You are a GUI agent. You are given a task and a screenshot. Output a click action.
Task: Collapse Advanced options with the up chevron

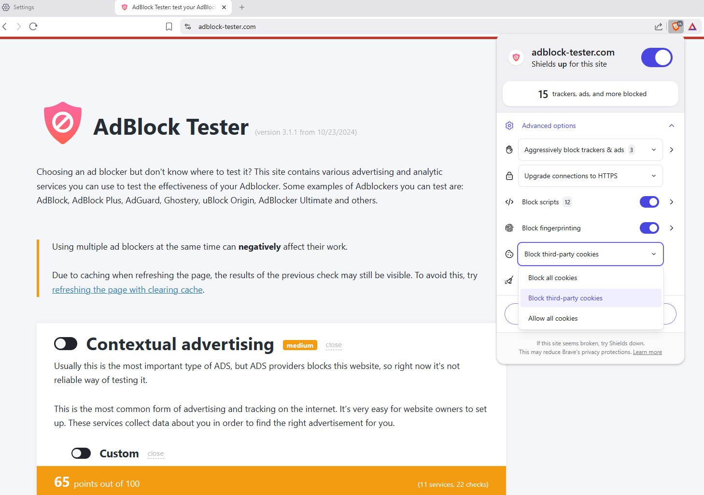pos(671,126)
